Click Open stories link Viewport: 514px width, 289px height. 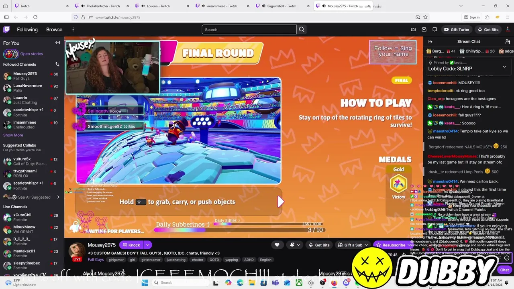(x=31, y=54)
